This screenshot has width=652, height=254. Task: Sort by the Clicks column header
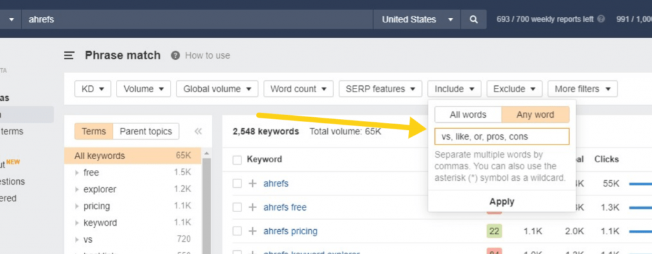[606, 159]
